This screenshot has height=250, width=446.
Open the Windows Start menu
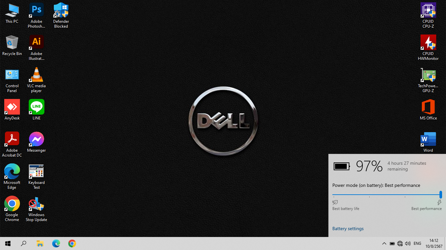8,243
